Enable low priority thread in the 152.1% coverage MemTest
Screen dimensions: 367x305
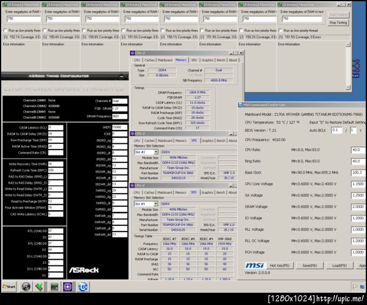5,31
